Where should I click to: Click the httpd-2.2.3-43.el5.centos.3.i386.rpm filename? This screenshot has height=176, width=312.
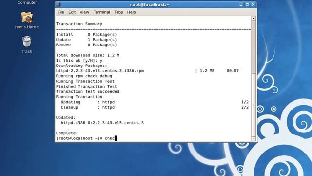pyautogui.click(x=99, y=71)
